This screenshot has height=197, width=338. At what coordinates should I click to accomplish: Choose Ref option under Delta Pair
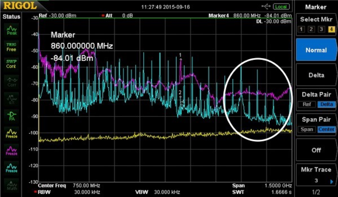coord(307,105)
